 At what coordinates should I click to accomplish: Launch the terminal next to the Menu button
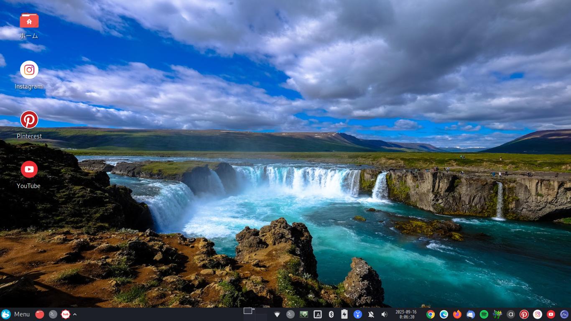(x=53, y=314)
